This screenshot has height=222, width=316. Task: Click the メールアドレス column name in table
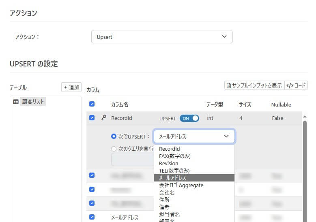(x=125, y=218)
